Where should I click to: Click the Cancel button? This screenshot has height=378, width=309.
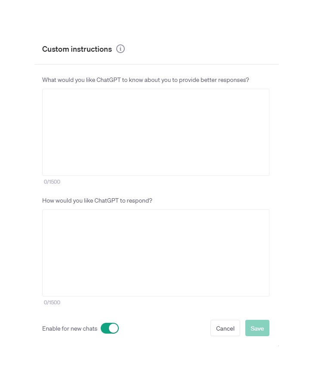(x=225, y=328)
